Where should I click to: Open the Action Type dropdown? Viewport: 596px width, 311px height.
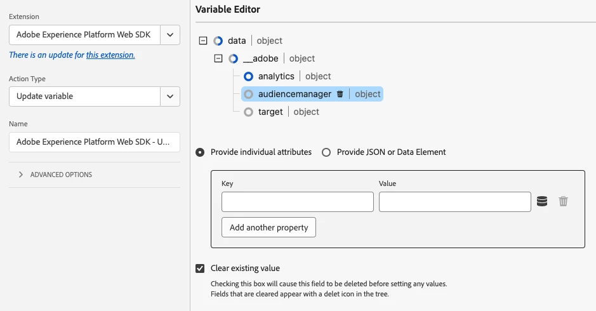tap(170, 96)
